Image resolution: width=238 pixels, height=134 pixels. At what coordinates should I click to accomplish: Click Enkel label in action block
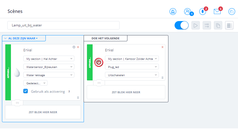pyautogui.click(x=109, y=50)
